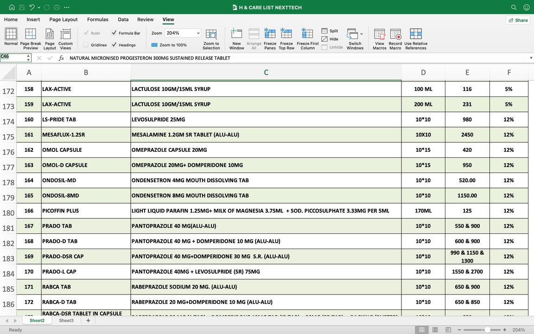
Task: Select row 180 header
Action: [x=8, y=212]
